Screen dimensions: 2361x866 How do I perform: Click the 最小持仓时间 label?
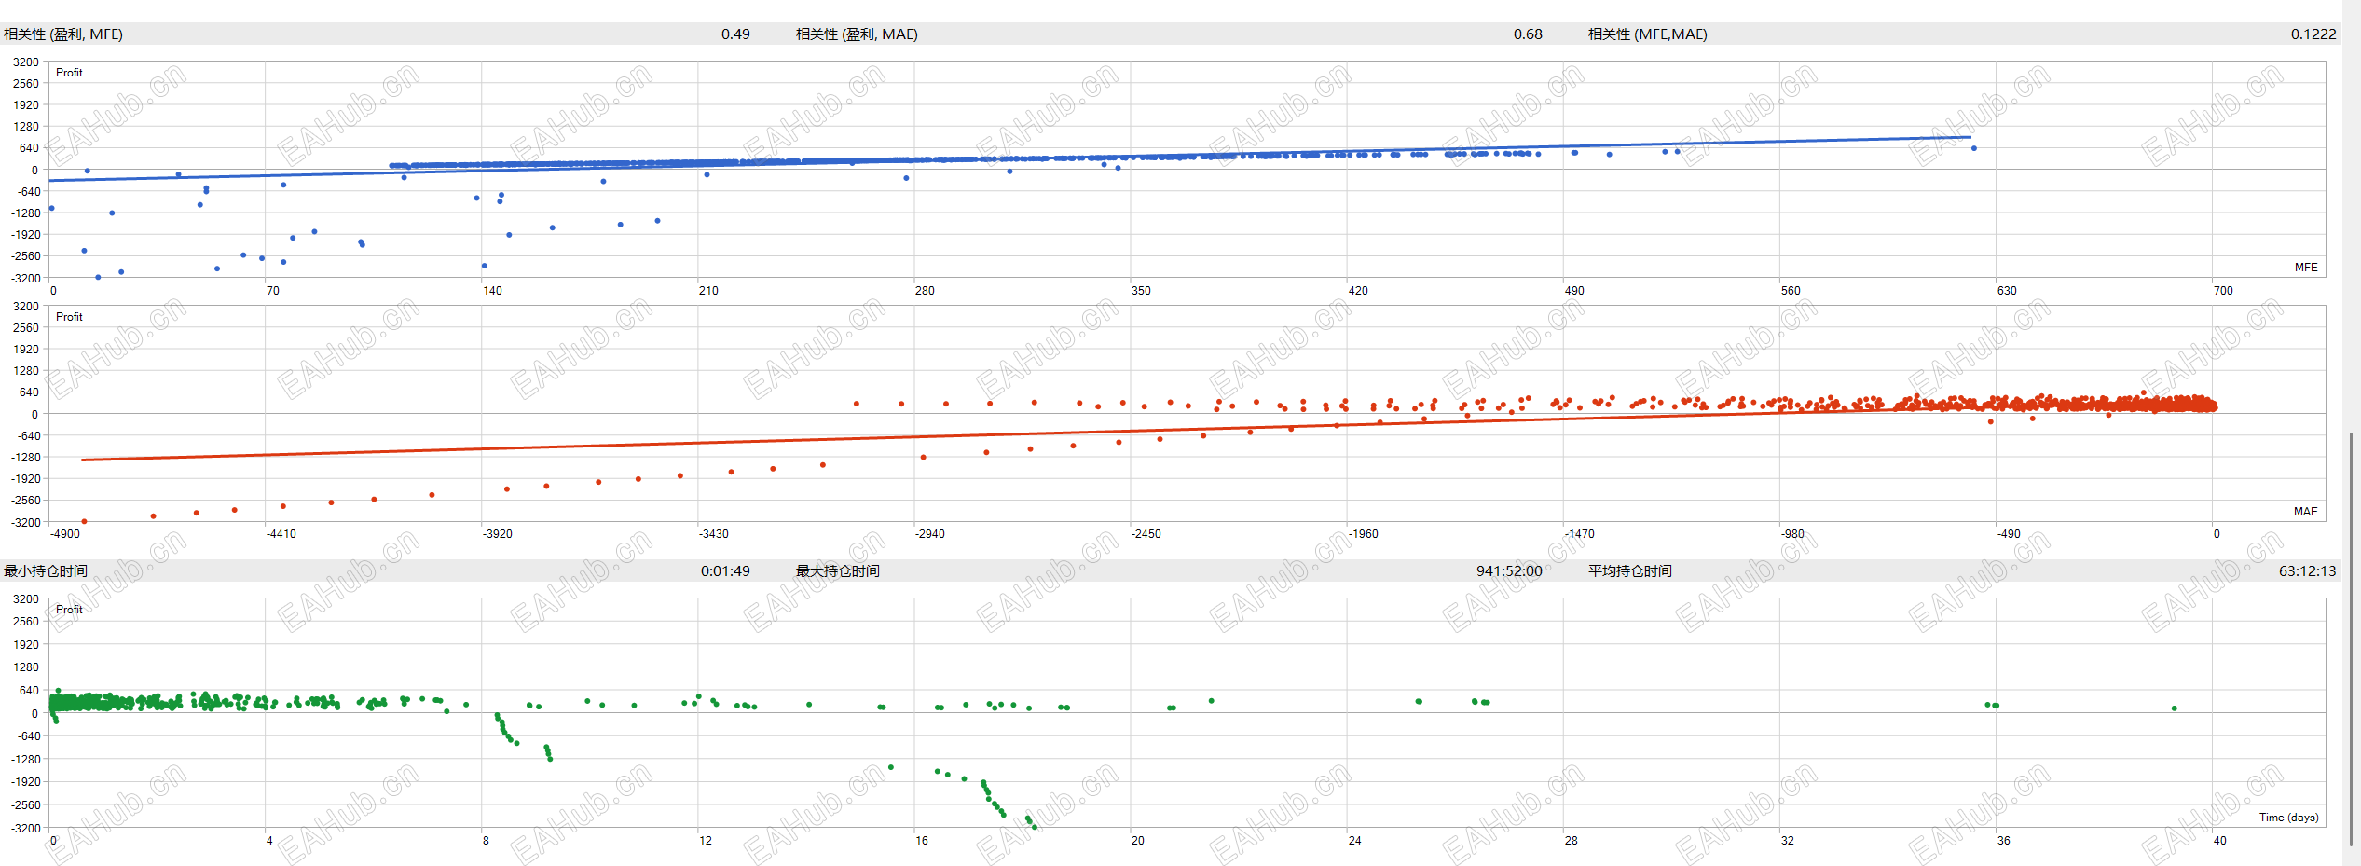(46, 571)
